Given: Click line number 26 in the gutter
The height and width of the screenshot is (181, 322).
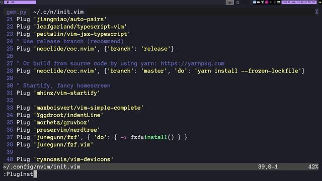Looking at the screenshot, I should click(10, 56).
